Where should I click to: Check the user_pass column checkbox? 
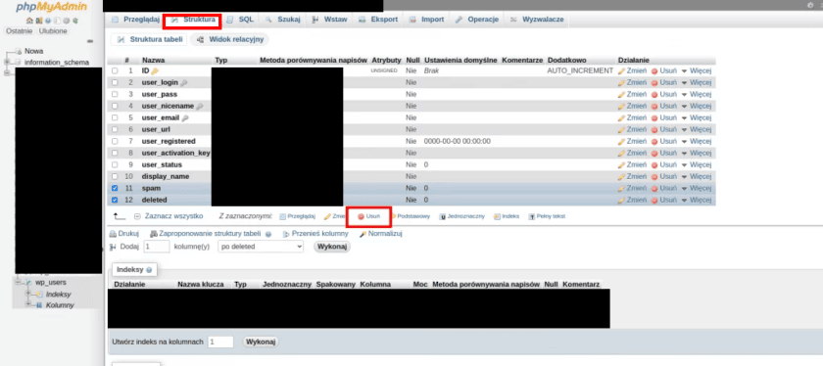(x=115, y=94)
